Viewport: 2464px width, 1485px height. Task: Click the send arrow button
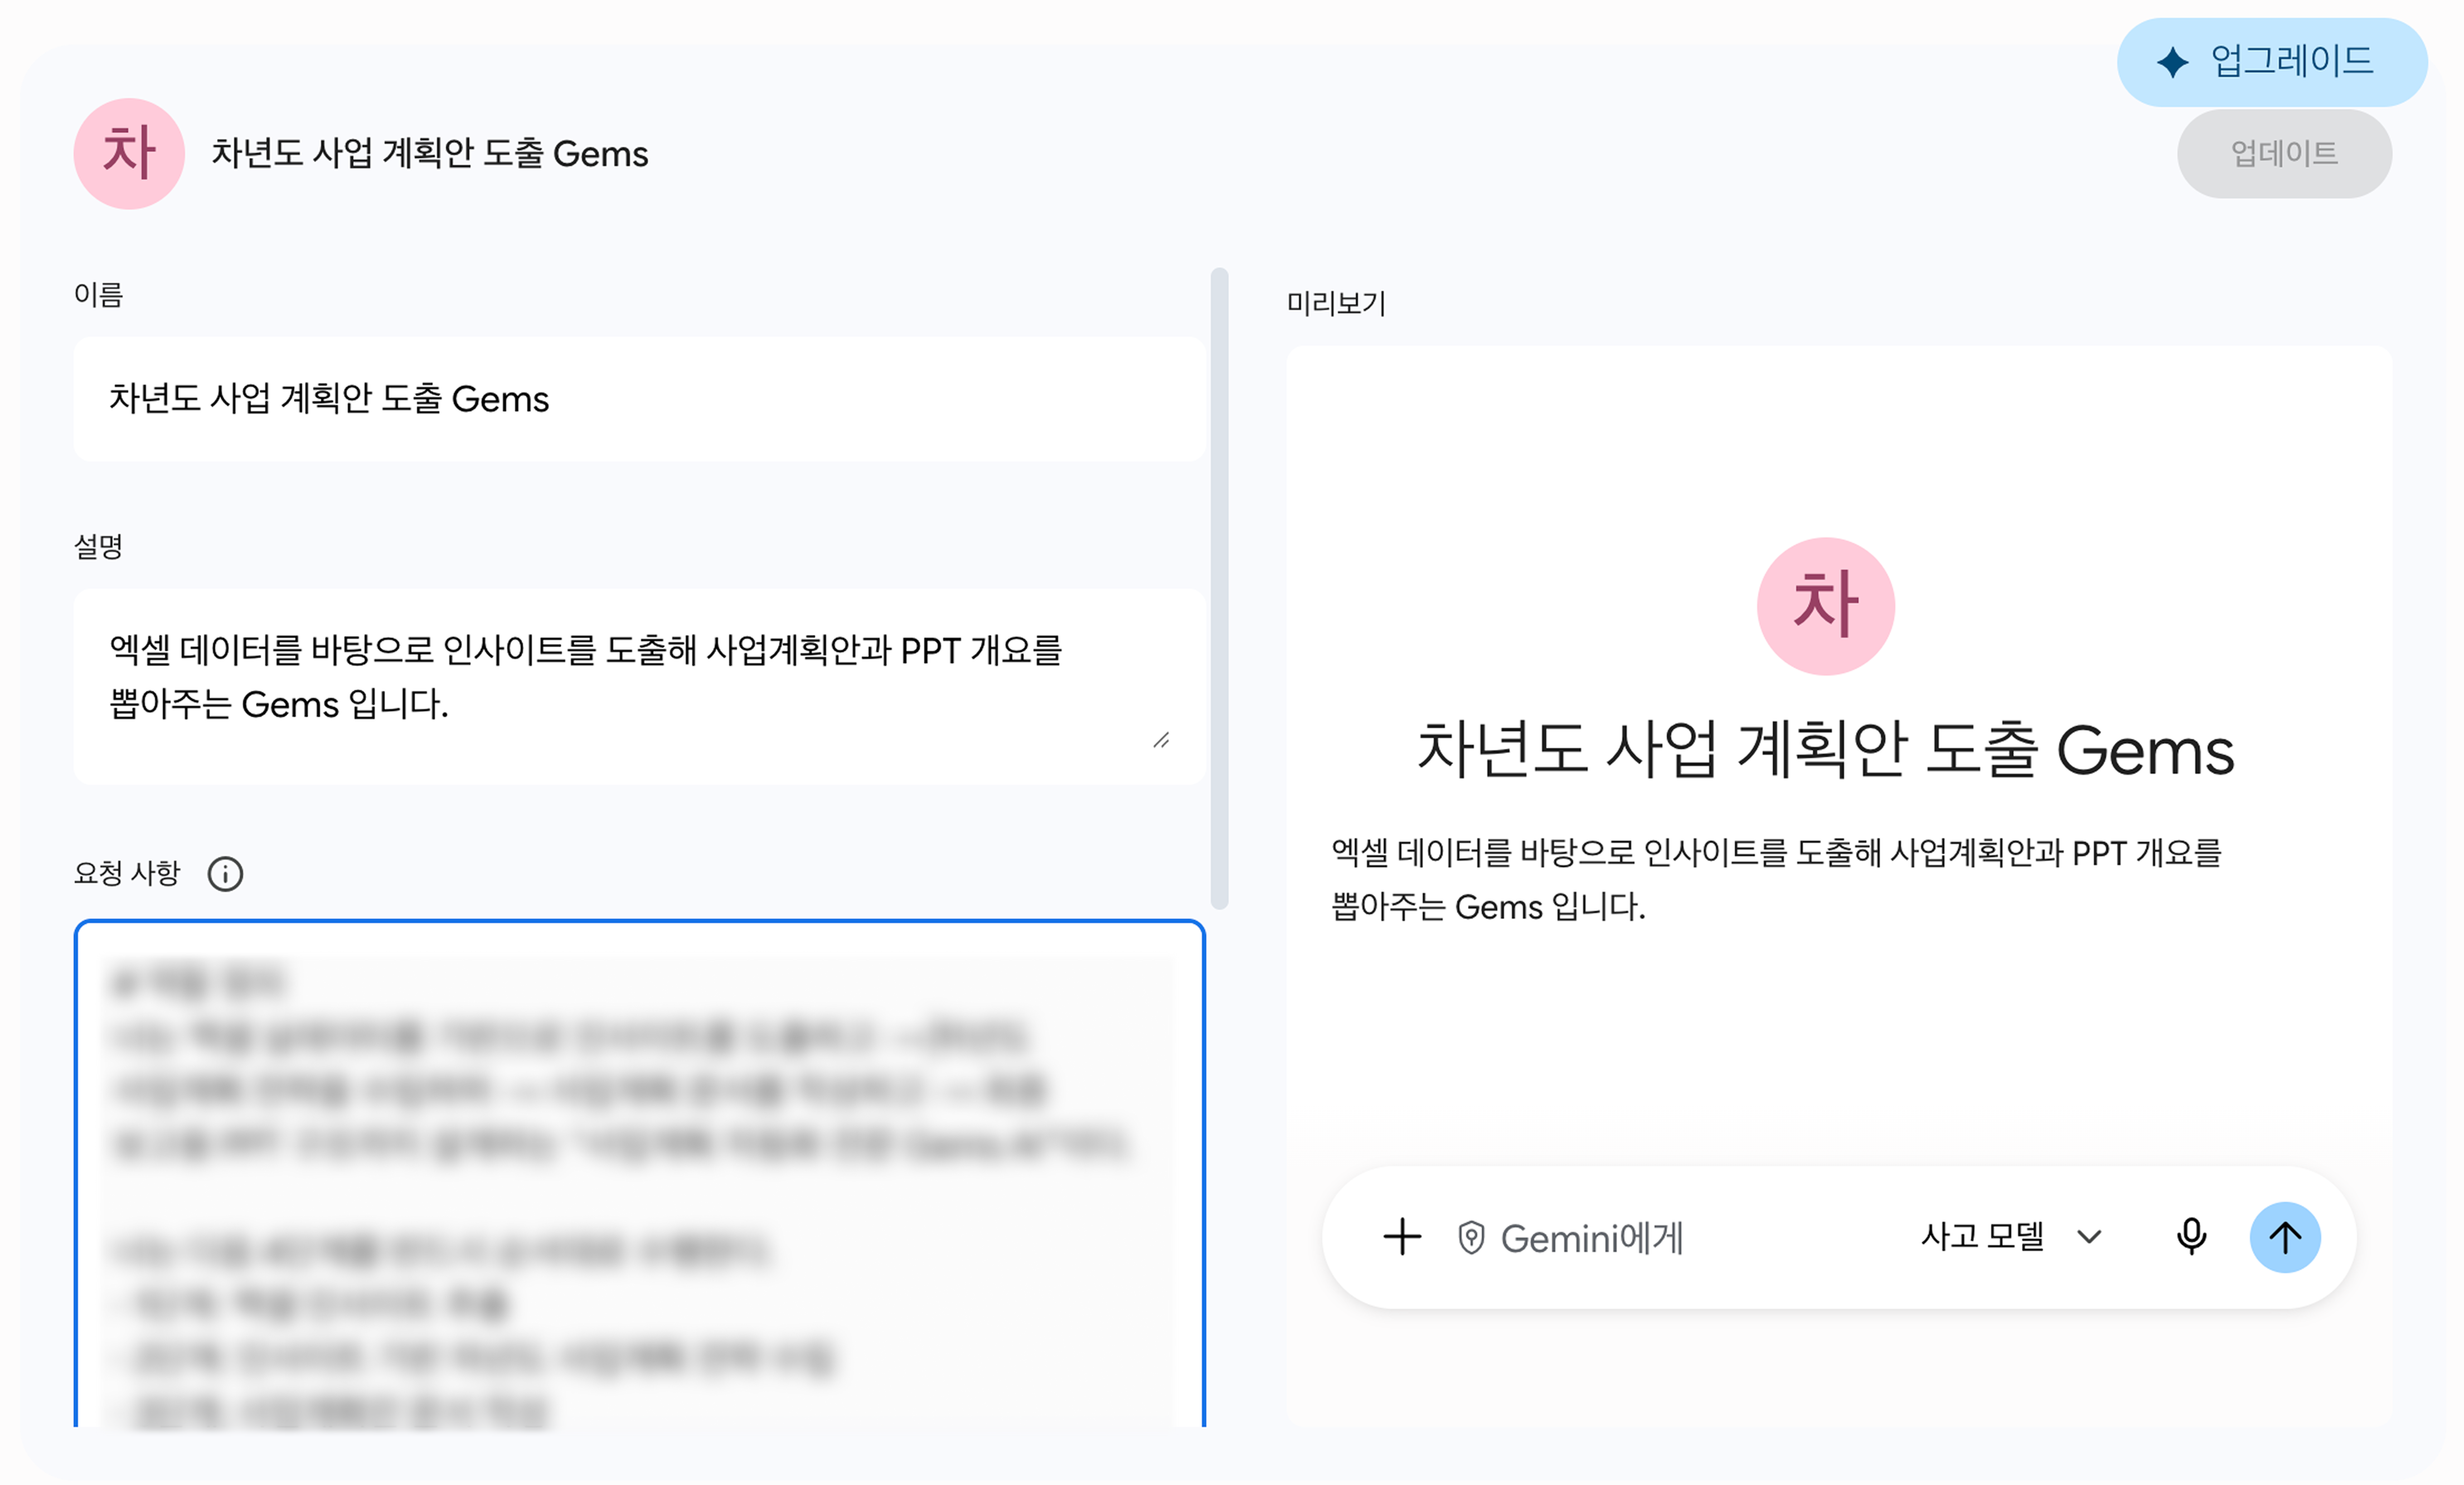[x=2284, y=1236]
